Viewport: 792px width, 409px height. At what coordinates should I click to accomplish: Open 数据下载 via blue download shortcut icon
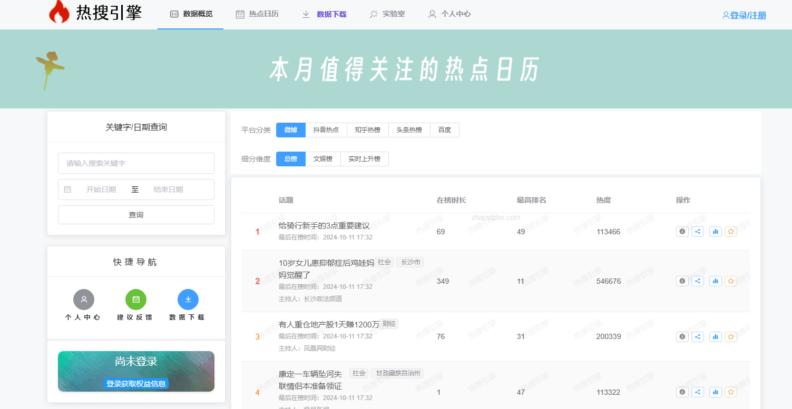coord(188,299)
